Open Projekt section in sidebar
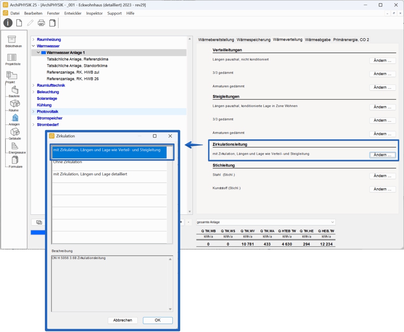Image resolution: width=404 pixels, height=332 pixels. (x=11, y=77)
